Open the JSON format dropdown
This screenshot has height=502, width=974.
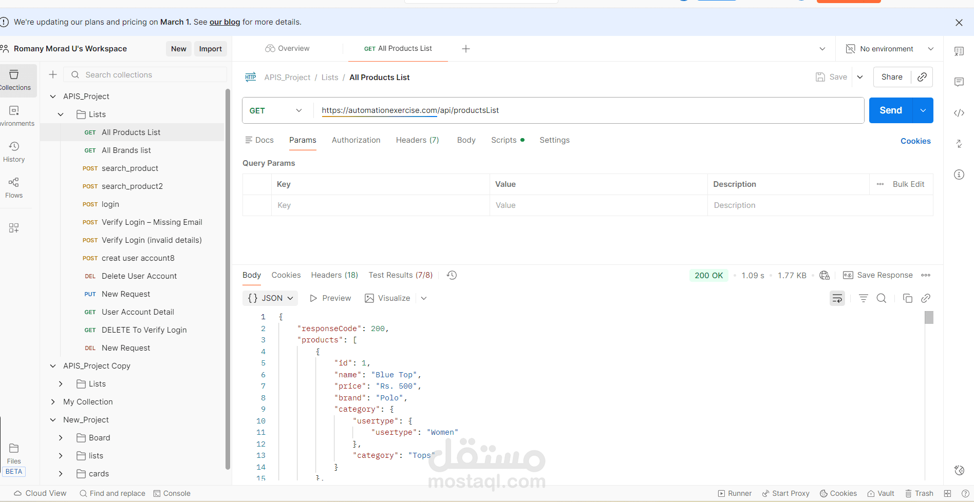[x=270, y=298]
